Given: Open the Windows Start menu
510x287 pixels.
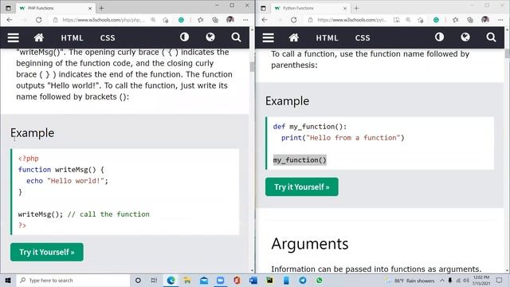Looking at the screenshot, I should [8, 280].
